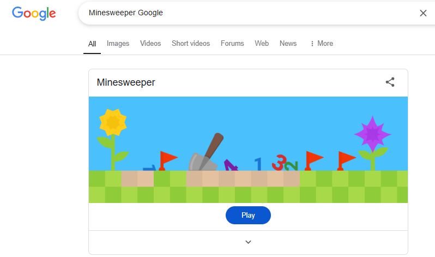435x257 pixels.
Task: Switch to the Videos tab
Action: (150, 44)
